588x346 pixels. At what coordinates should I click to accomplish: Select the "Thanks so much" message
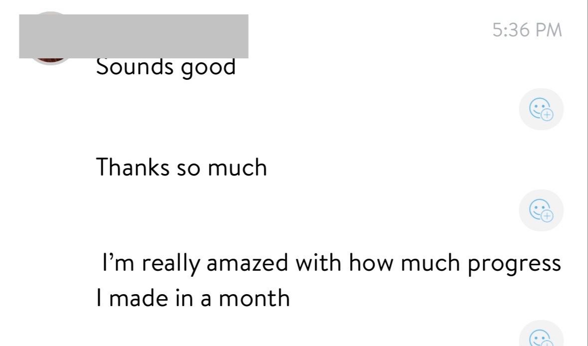point(181,167)
